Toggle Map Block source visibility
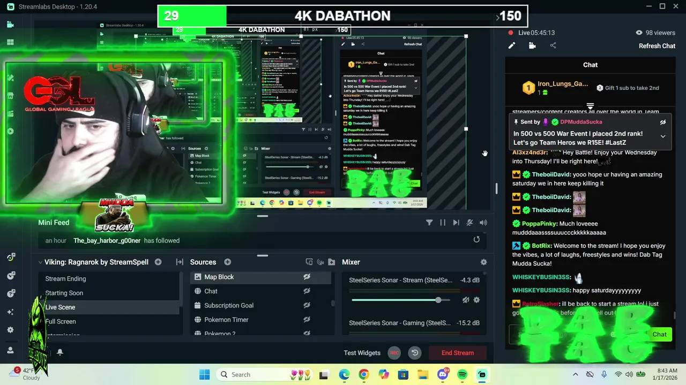Viewport: 686px width, 385px height. pos(307,277)
